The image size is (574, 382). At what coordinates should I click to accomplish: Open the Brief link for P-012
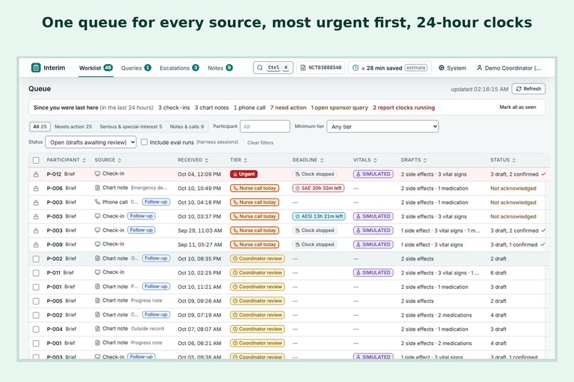tap(70, 174)
